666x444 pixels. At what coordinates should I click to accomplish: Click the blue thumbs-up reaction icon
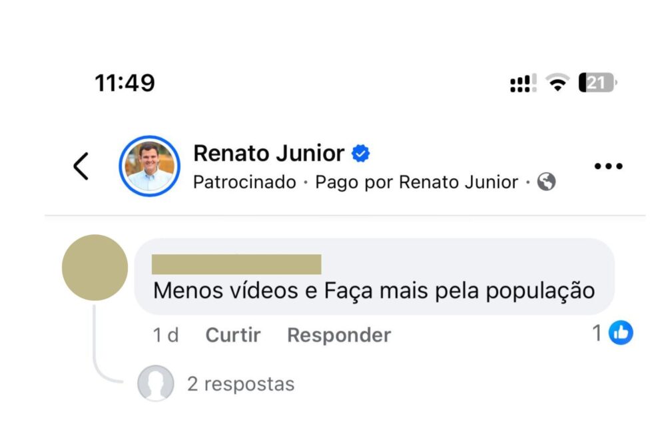point(621,333)
